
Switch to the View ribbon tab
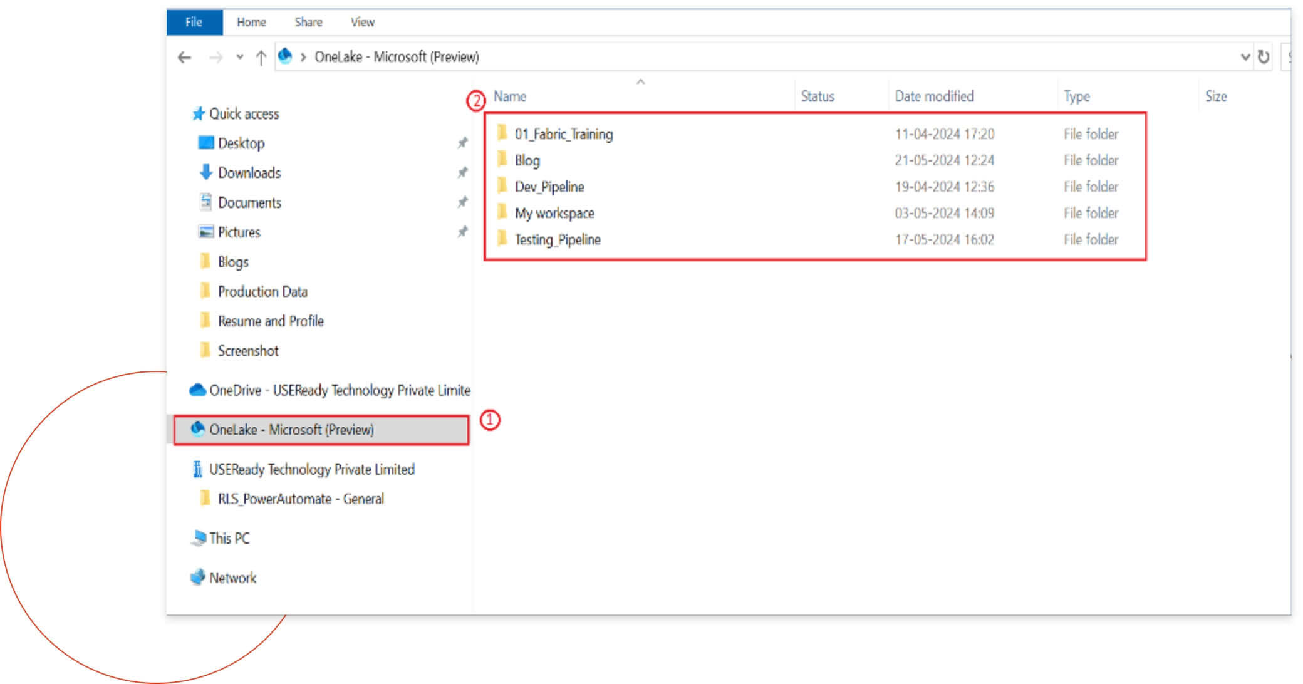pyautogui.click(x=362, y=22)
